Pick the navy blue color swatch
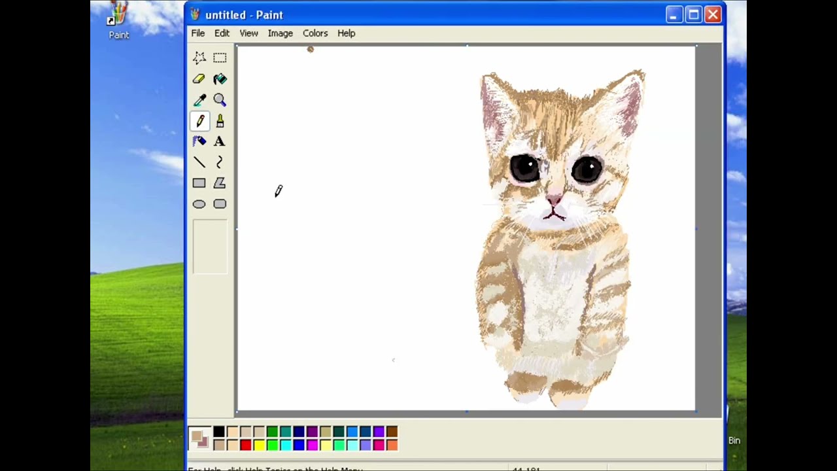Screen dimensions: 837x471 click(299, 431)
